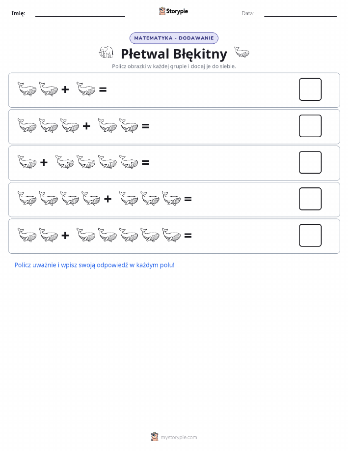Viewport: 348px width, 451px height.
Task: Click the whale icon right of the title
Action: pyautogui.click(x=242, y=52)
